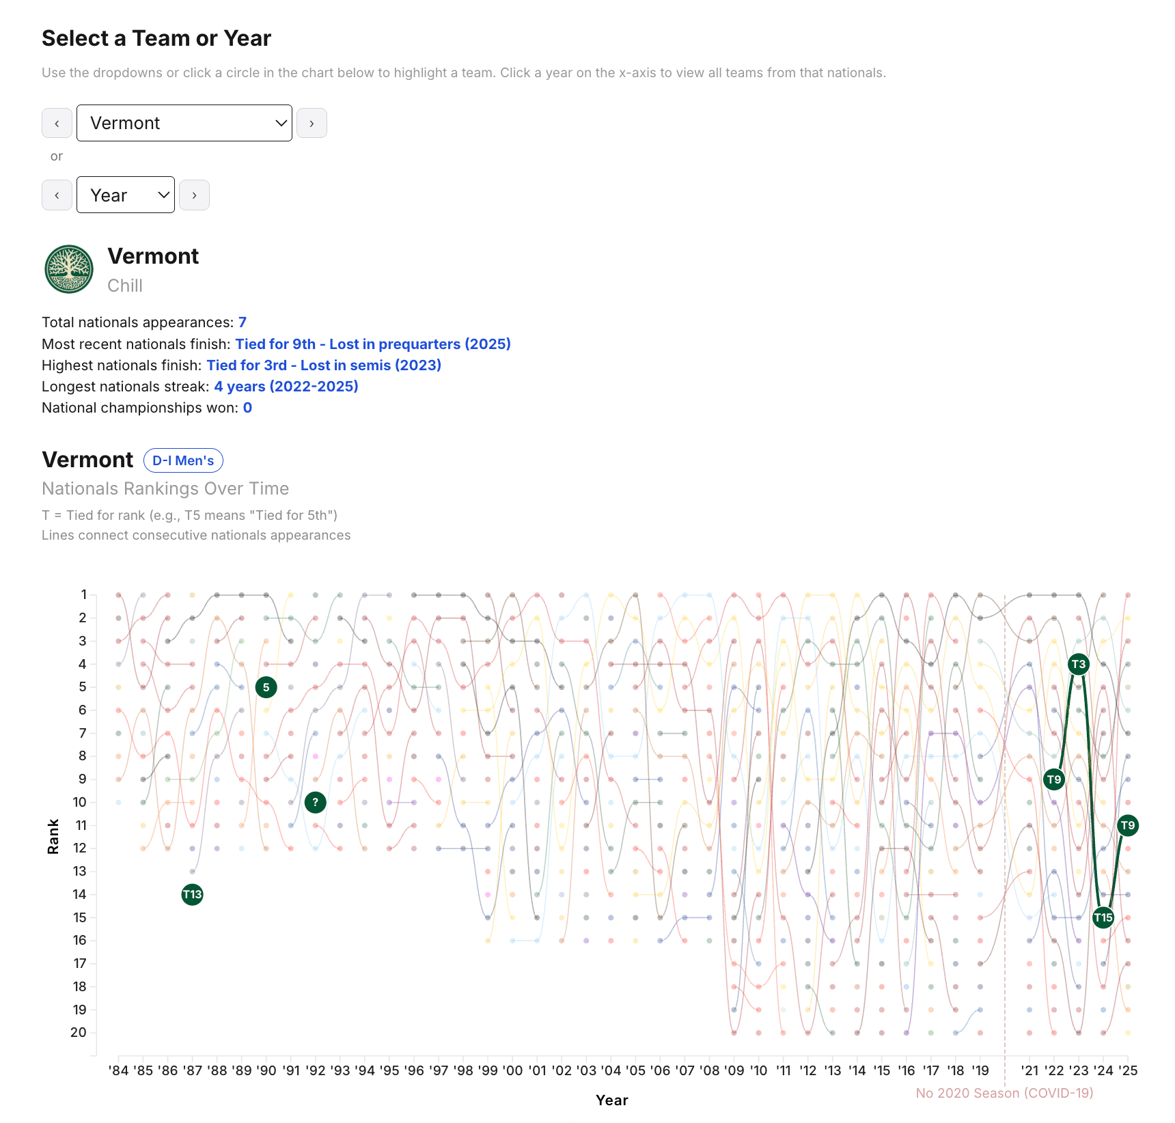1175x1123 pixels.
Task: Click year '84 on the x-axis
Action: pos(119,1070)
